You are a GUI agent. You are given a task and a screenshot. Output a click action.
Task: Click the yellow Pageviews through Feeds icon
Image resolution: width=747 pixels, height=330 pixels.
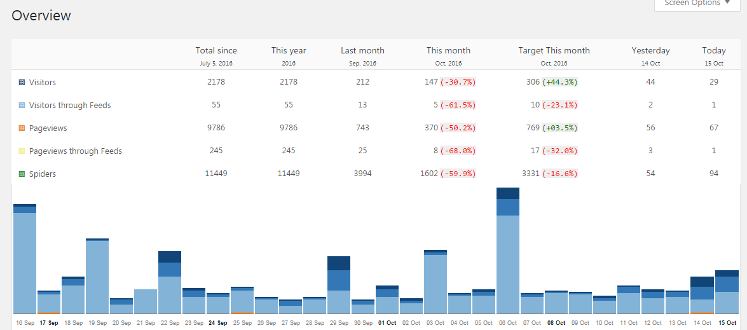tap(22, 151)
